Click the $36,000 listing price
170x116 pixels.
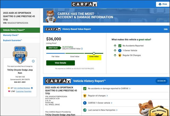click(x=54, y=39)
